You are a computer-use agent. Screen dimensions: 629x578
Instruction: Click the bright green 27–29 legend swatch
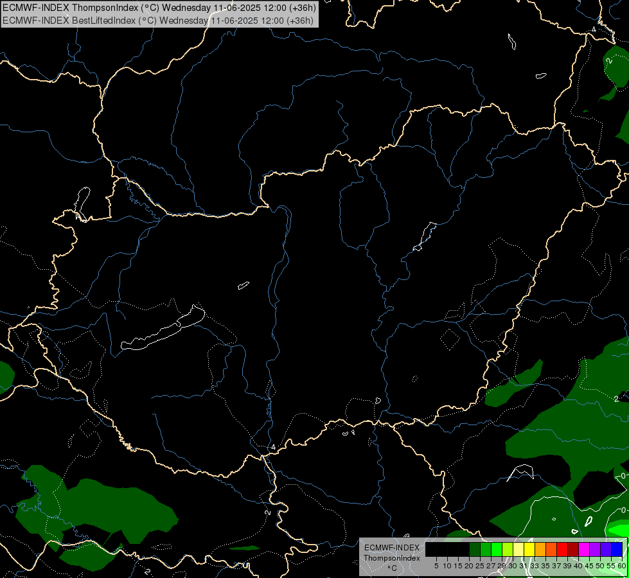click(497, 549)
